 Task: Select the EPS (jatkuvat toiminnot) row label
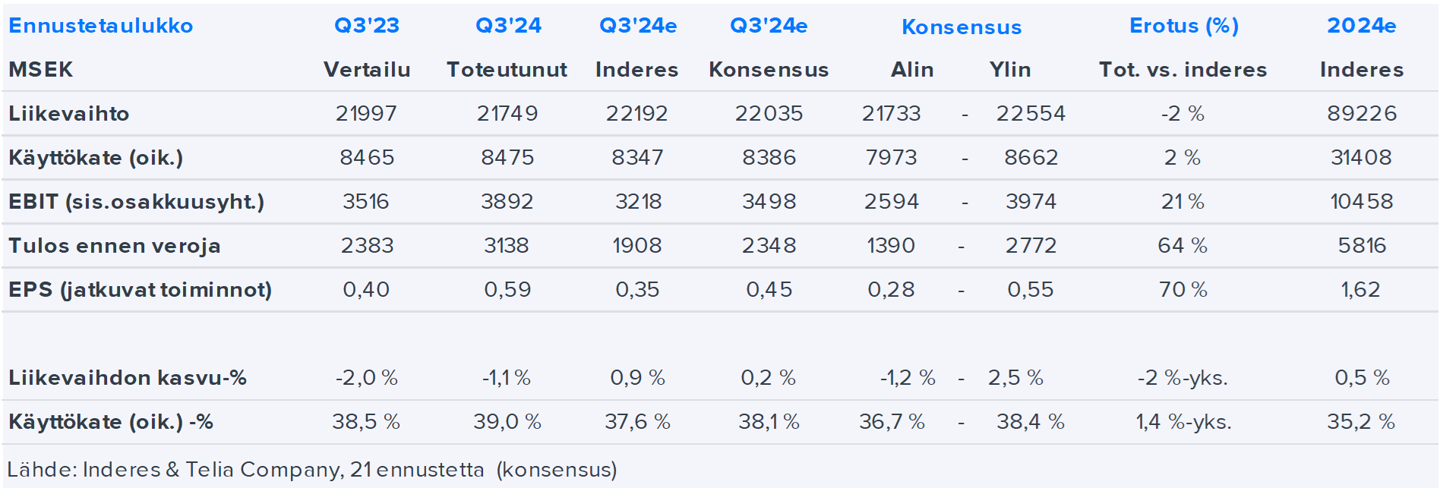point(140,290)
